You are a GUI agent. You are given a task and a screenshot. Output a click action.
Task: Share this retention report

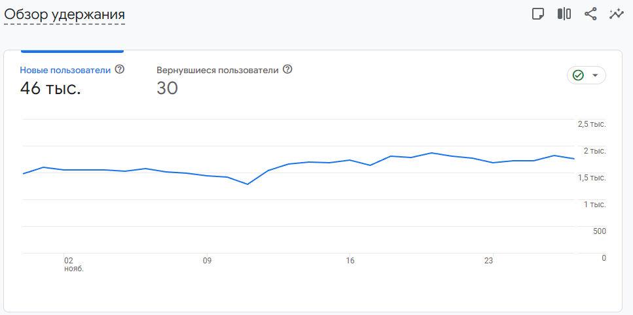590,14
